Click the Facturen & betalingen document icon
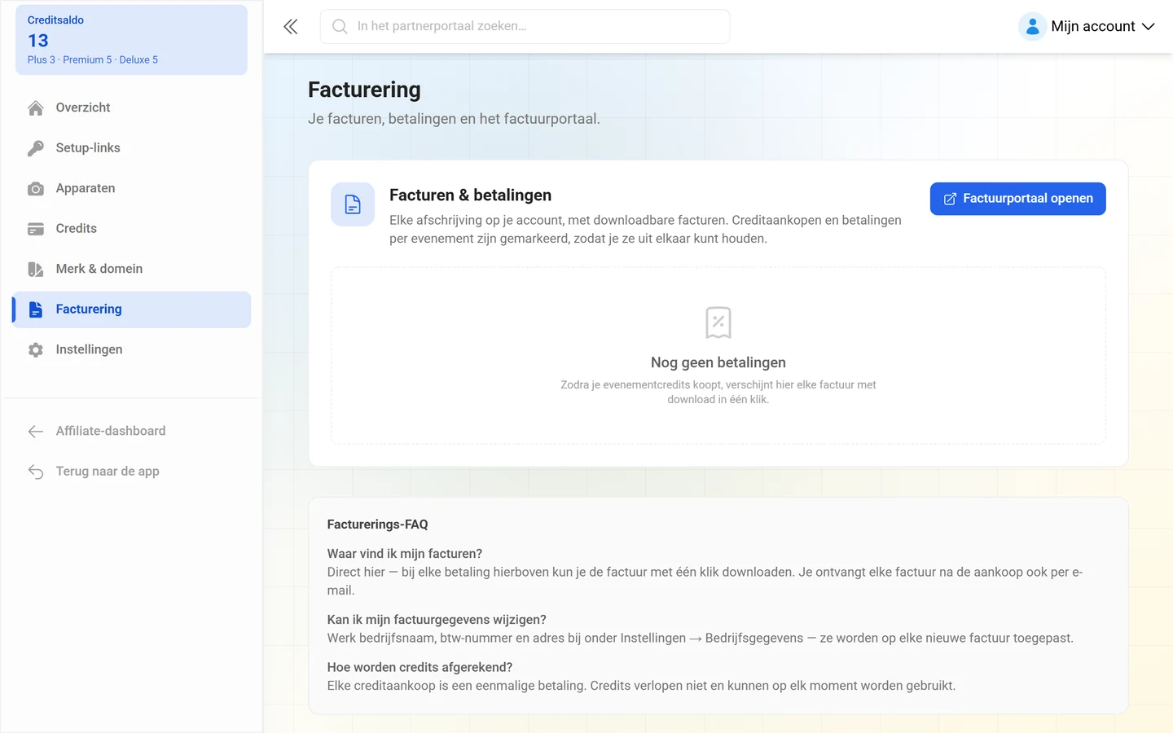 (353, 204)
